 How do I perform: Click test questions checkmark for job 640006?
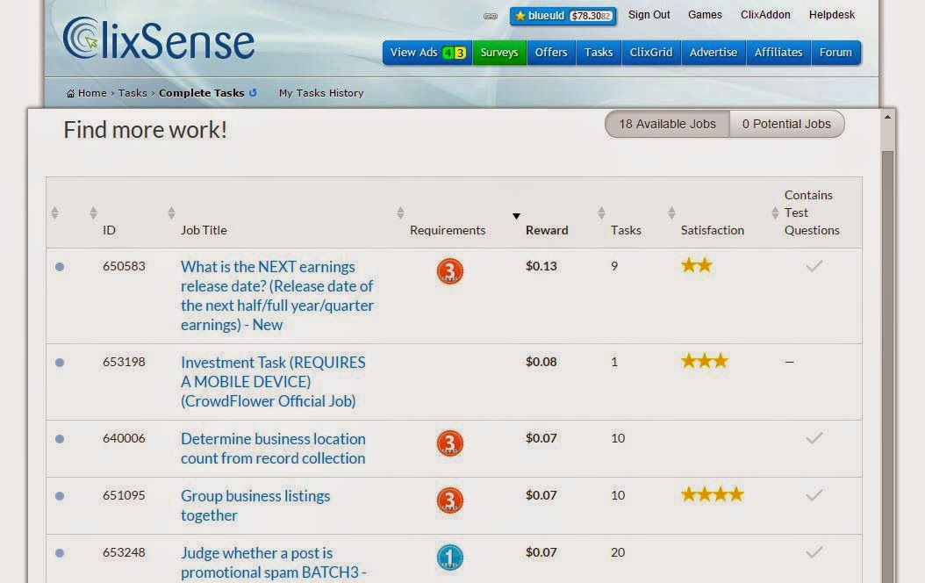(814, 438)
